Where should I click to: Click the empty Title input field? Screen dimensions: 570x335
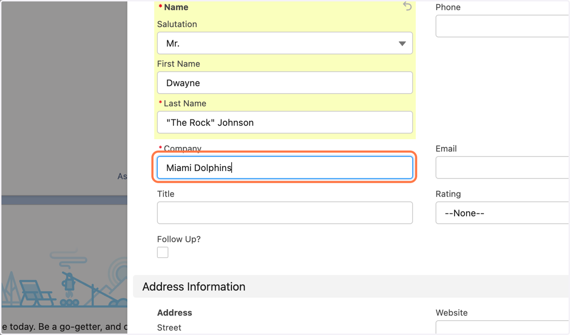point(285,213)
